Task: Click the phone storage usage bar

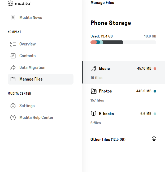Action: [123, 42]
